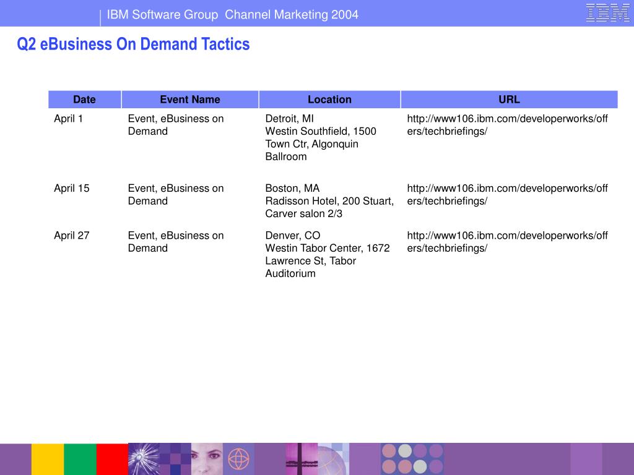The height and width of the screenshot is (475, 634).
Task: Select the 'URL' column header
Action: click(x=509, y=100)
